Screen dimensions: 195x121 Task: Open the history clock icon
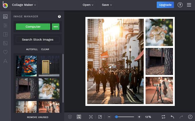190,117
